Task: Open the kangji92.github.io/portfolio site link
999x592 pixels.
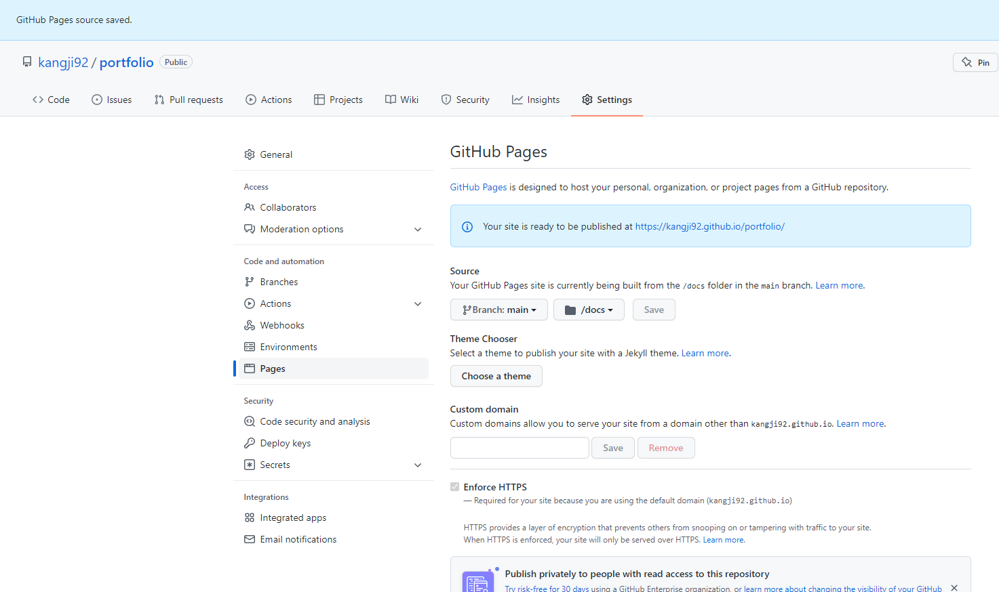Action: click(x=710, y=226)
